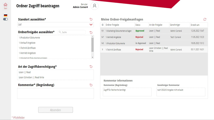This screenshot has width=214, height=120.
Task: Click Test1 Corner4 approver cell
Action: [175, 37]
